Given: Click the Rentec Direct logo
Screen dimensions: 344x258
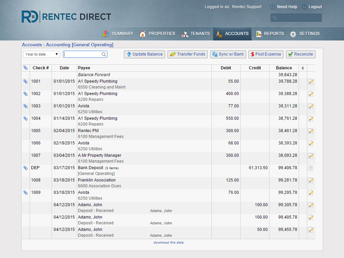Looking at the screenshot, I should [66, 16].
